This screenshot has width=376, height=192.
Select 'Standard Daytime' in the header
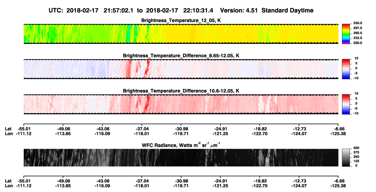[x=287, y=10]
